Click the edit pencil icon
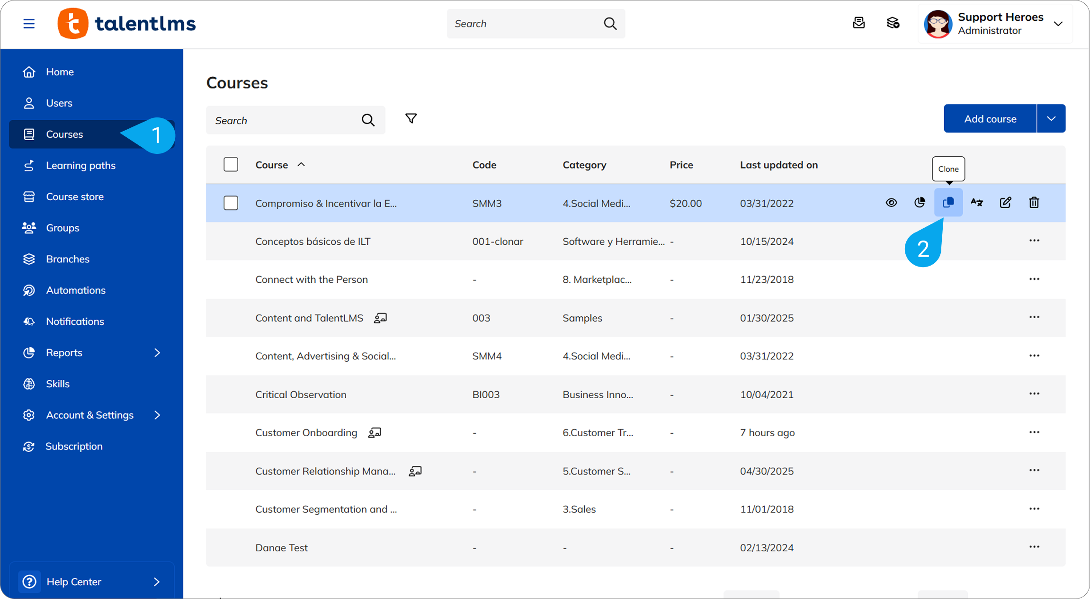The image size is (1090, 599). coord(1005,203)
